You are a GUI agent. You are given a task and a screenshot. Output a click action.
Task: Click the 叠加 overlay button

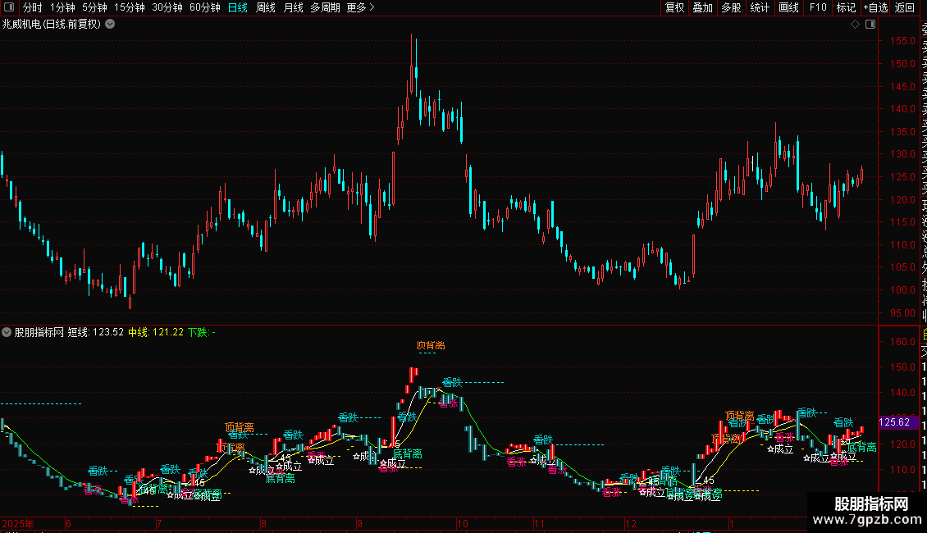(x=703, y=7)
